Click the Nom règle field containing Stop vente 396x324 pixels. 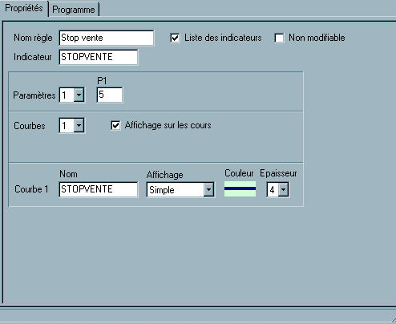(x=107, y=38)
